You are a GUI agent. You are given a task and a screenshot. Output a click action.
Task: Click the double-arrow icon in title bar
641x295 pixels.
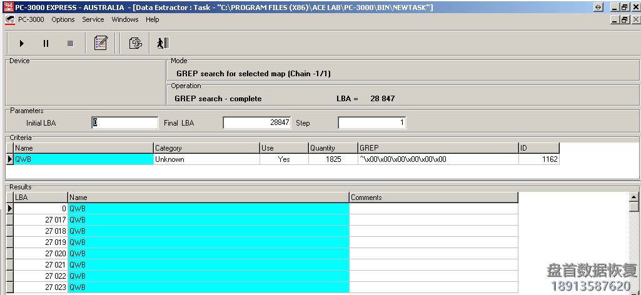coord(598,7)
